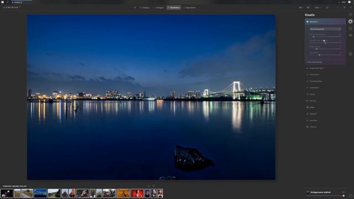Open the crop tool icon in top bar

tap(327, 8)
